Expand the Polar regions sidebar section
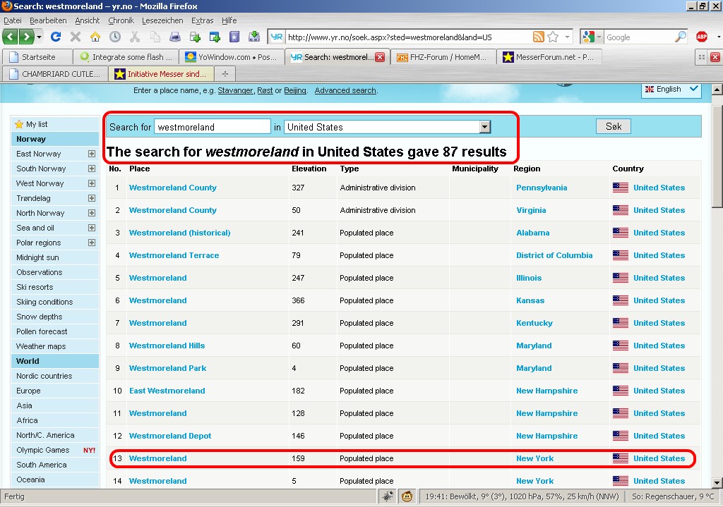The width and height of the screenshot is (723, 507). [x=91, y=243]
